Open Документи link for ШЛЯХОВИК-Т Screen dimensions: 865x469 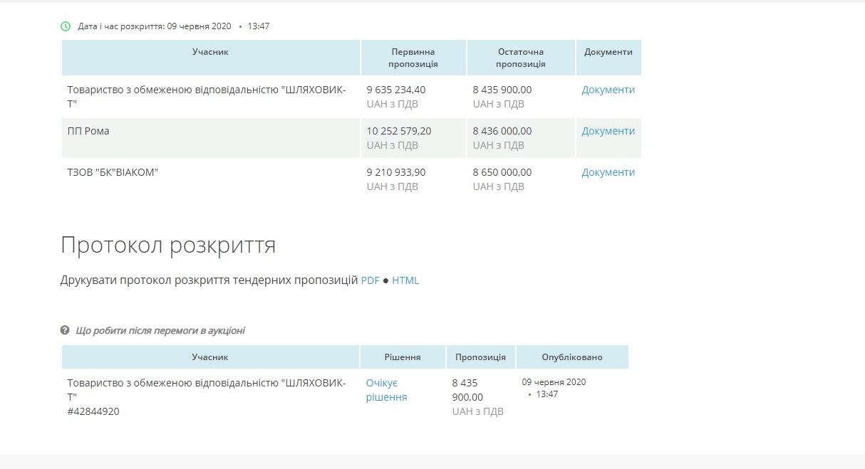tap(608, 90)
